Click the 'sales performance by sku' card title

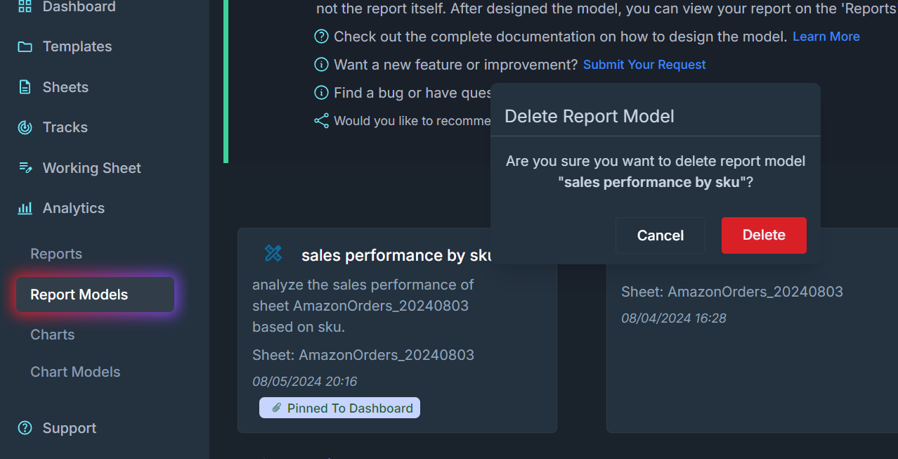tap(396, 255)
